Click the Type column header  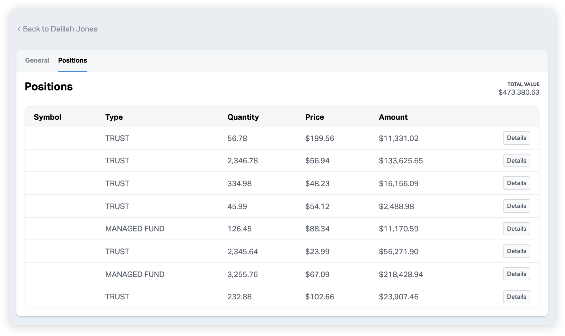114,117
